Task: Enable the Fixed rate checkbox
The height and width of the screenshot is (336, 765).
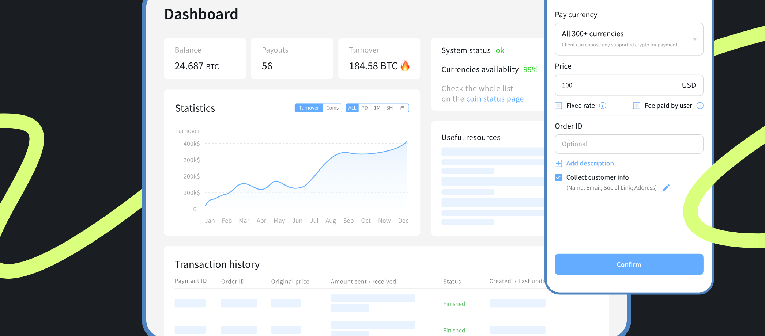Action: tap(558, 106)
